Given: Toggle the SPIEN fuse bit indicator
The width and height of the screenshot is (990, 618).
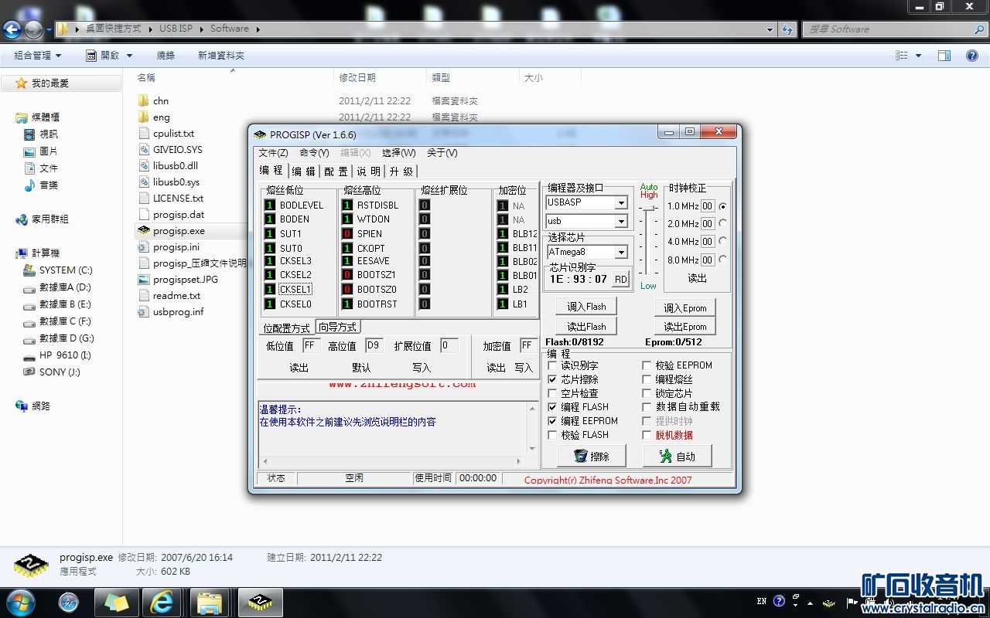Looking at the screenshot, I should (347, 234).
